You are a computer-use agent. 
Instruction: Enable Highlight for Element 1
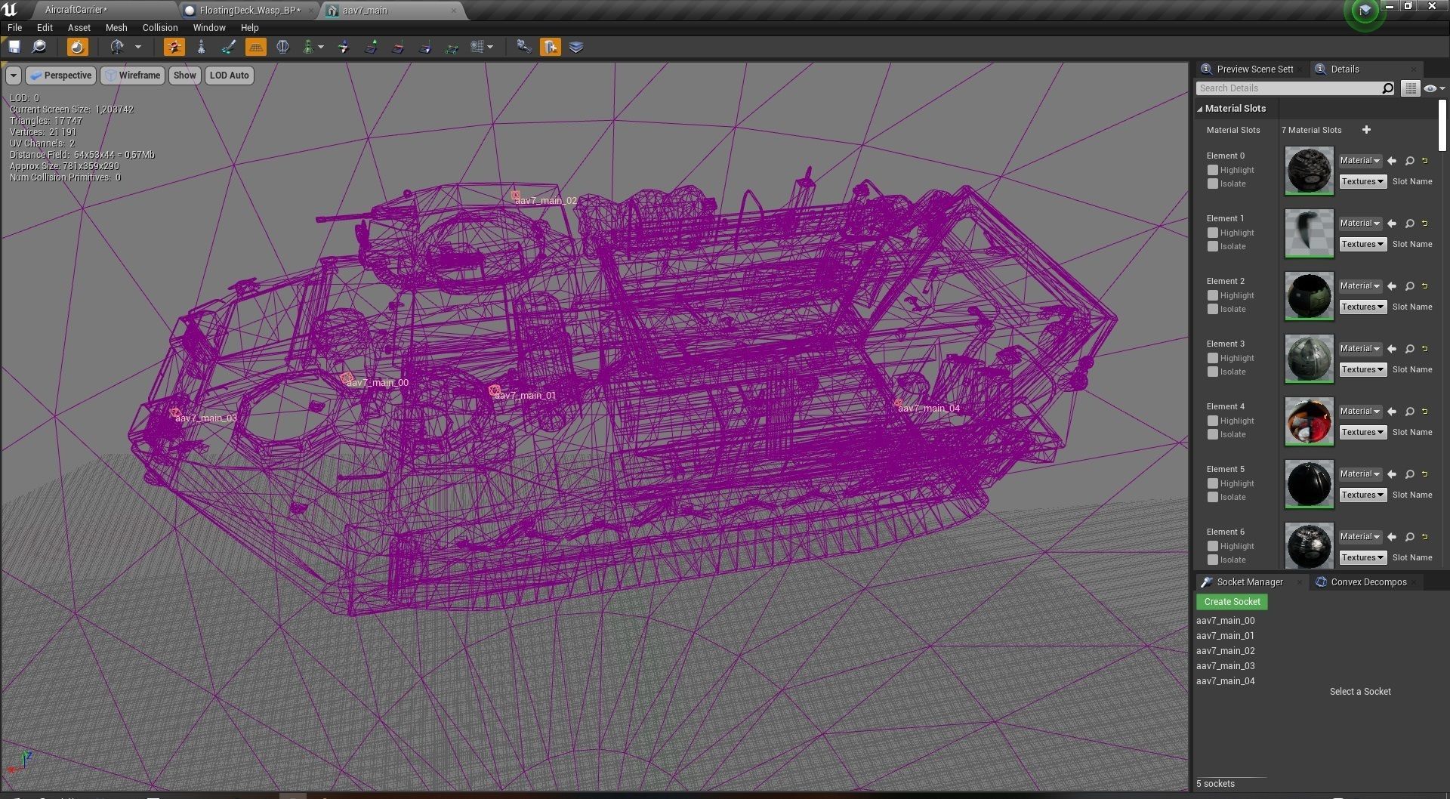click(x=1212, y=233)
